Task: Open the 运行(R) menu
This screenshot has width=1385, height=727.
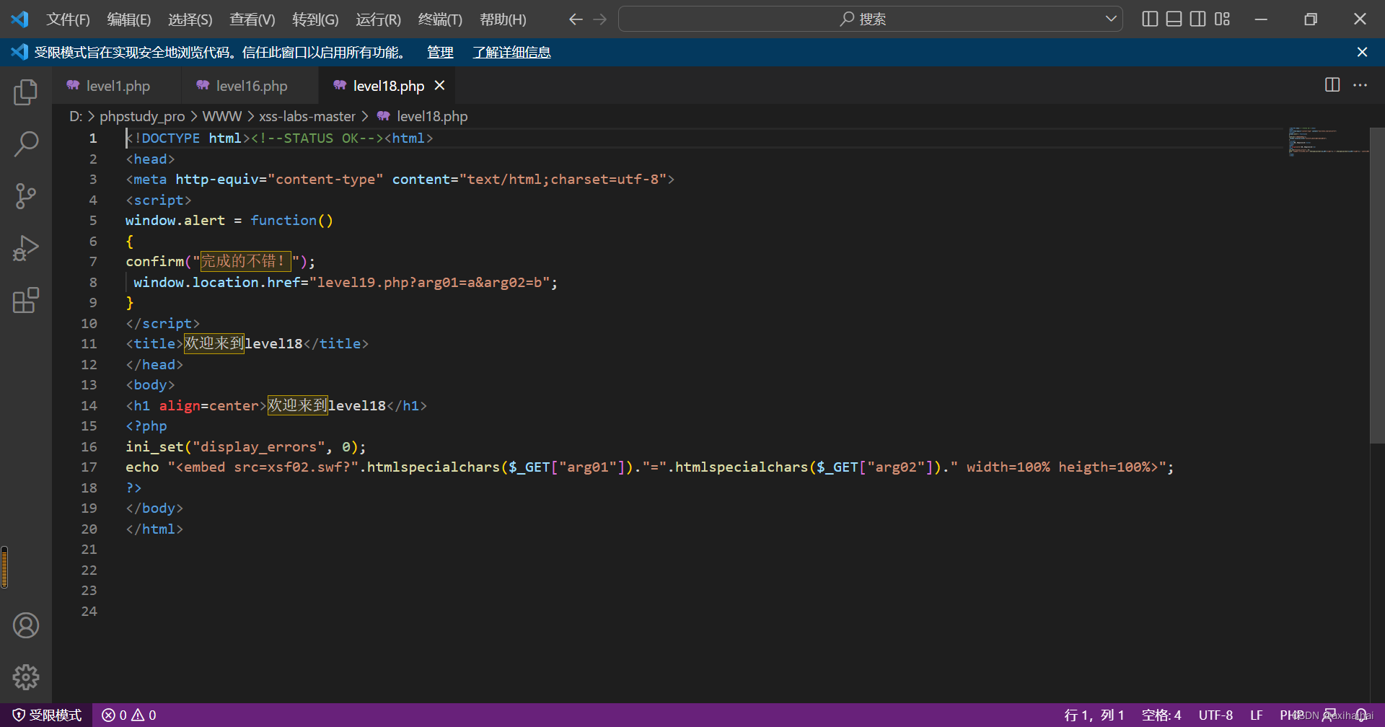Action: [377, 19]
